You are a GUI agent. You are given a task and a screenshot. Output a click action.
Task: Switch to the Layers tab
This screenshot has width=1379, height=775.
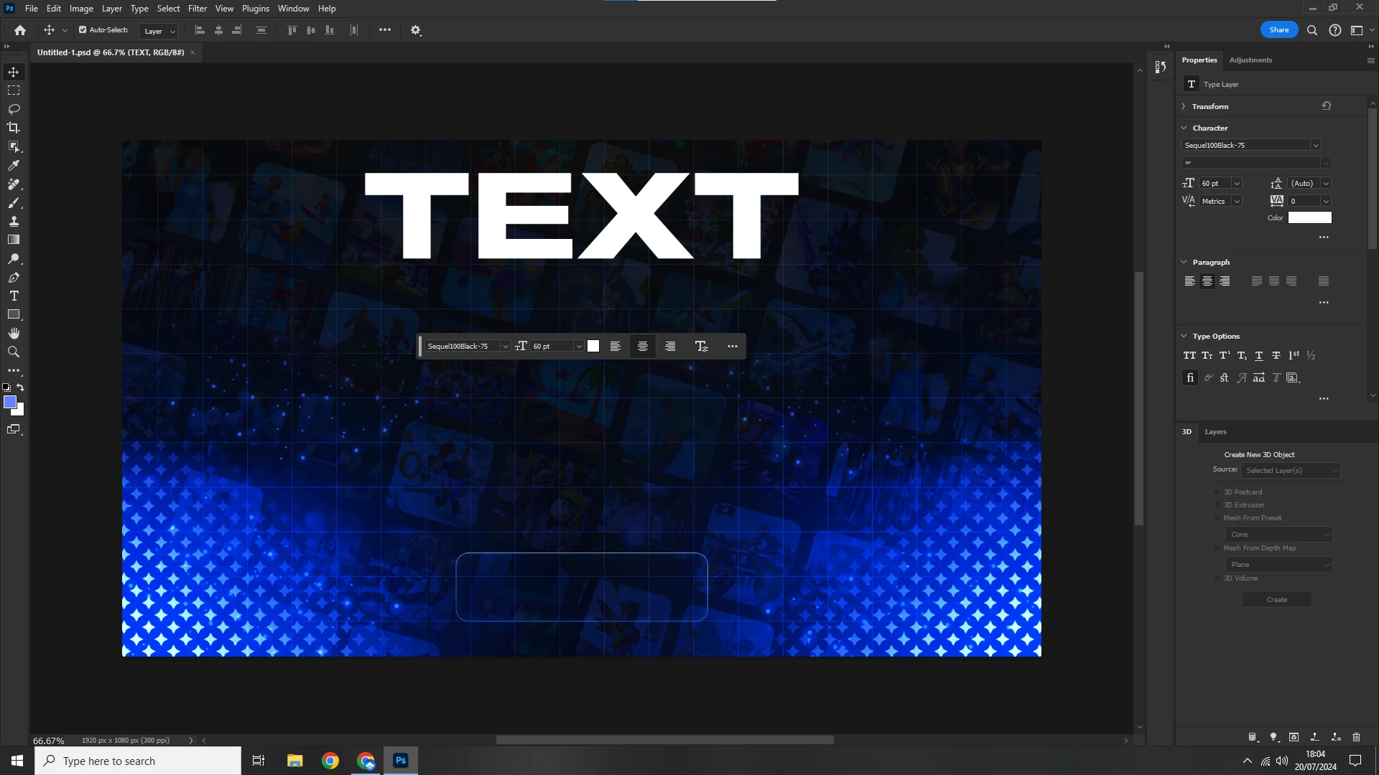(x=1215, y=432)
